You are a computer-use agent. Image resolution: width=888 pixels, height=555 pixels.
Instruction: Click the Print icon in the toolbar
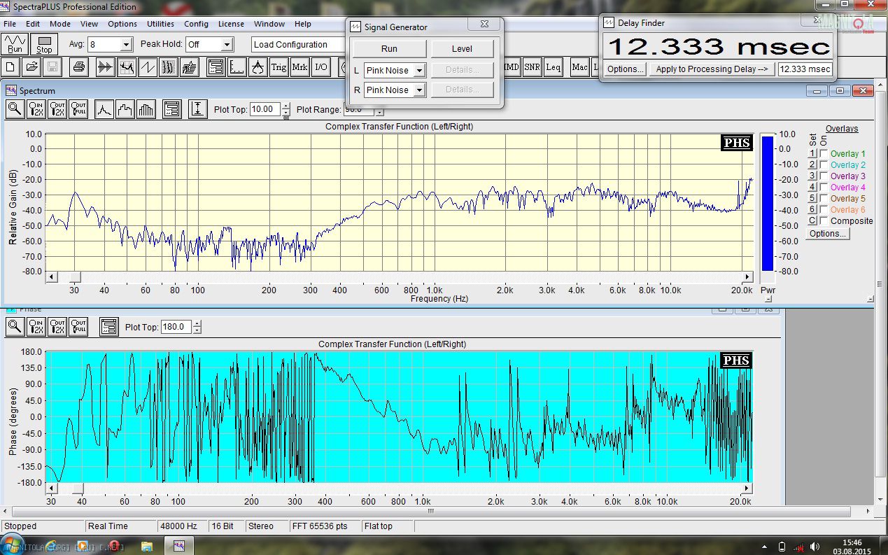coord(79,67)
